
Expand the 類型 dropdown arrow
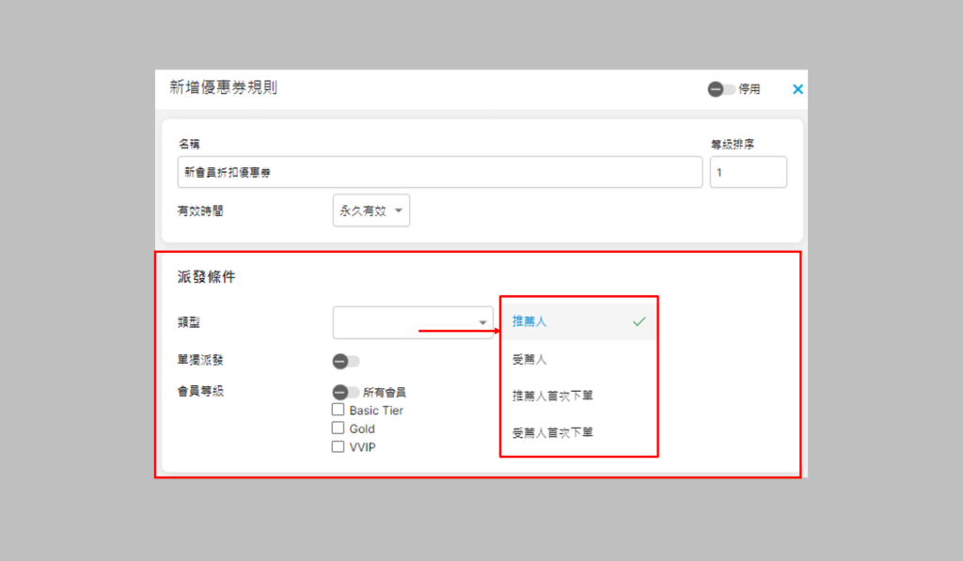[x=483, y=322]
